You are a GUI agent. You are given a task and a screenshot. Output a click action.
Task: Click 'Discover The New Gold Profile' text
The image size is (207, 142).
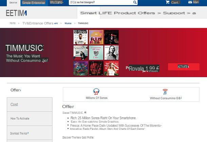point(78,138)
